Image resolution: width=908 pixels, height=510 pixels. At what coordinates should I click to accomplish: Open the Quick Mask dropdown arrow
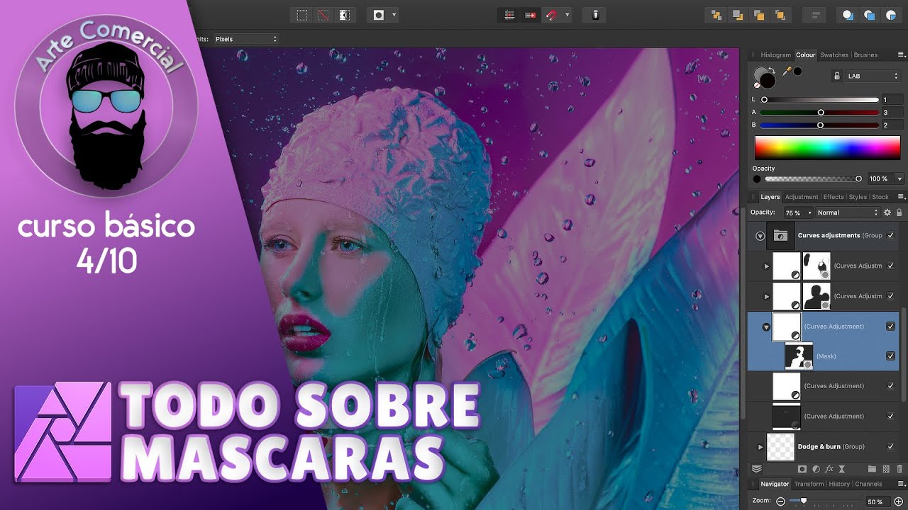394,15
